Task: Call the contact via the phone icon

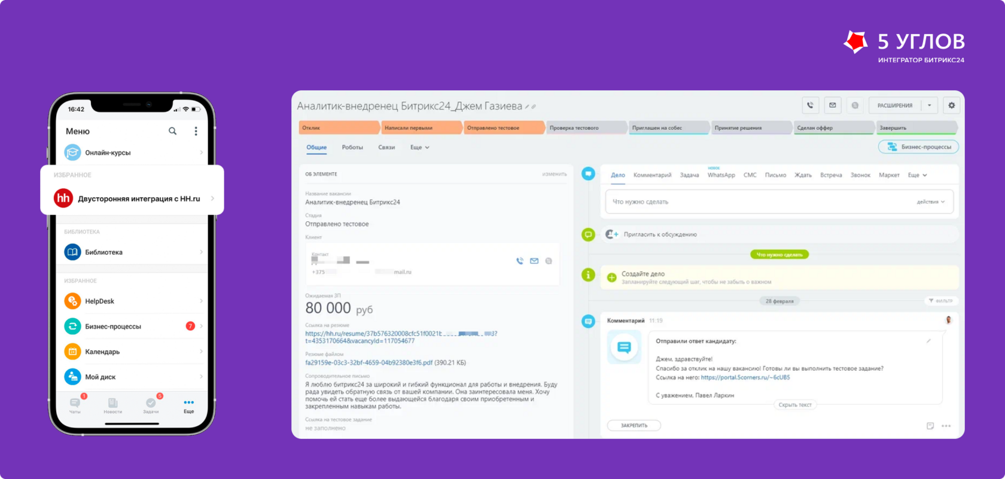Action: 519,261
